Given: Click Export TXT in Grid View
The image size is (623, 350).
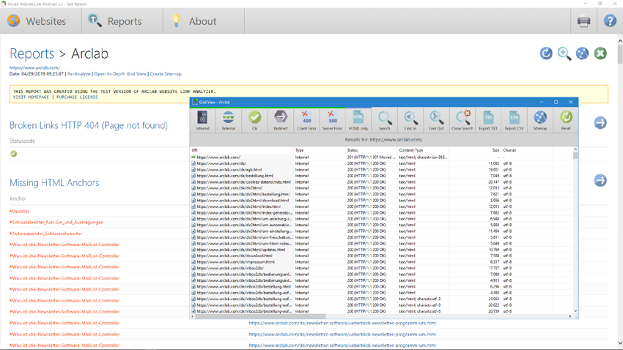Looking at the screenshot, I should click(488, 120).
